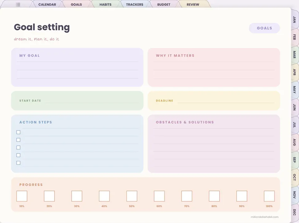Jump to the FEB month tab

pyautogui.click(x=295, y=37)
